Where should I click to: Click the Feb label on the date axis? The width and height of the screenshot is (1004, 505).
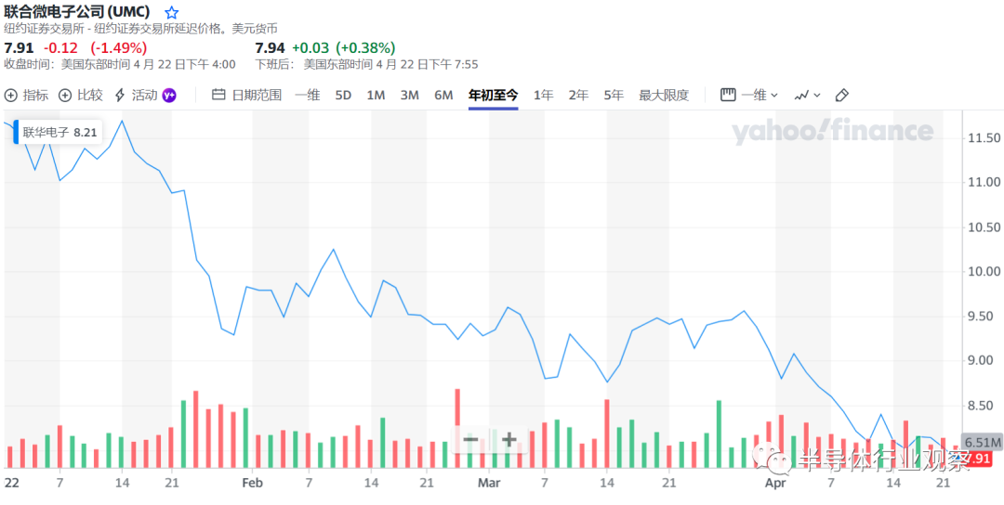pos(253,484)
